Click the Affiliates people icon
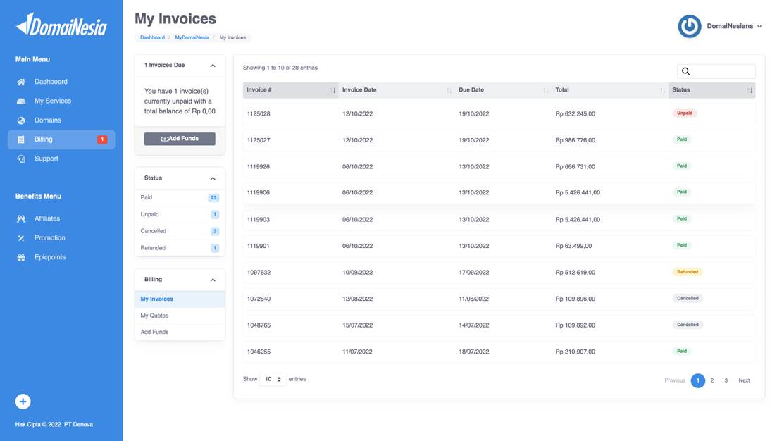Viewport: 777px width, 441px height. (x=21, y=218)
